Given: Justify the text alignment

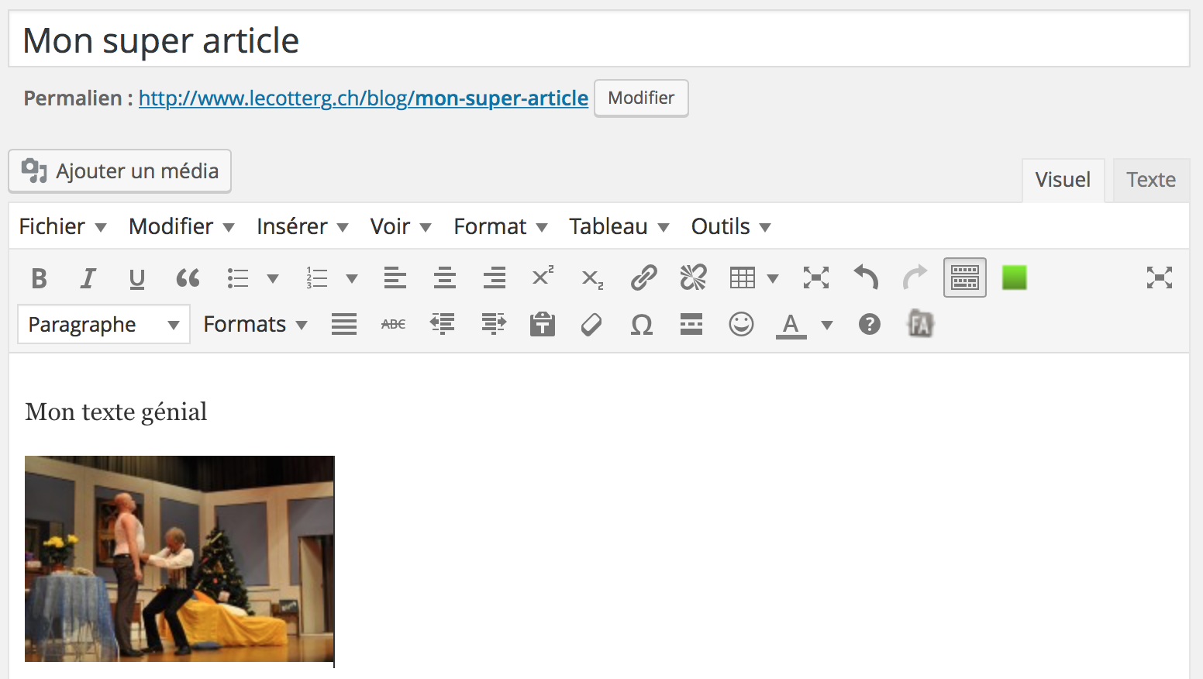Looking at the screenshot, I should coord(344,324).
